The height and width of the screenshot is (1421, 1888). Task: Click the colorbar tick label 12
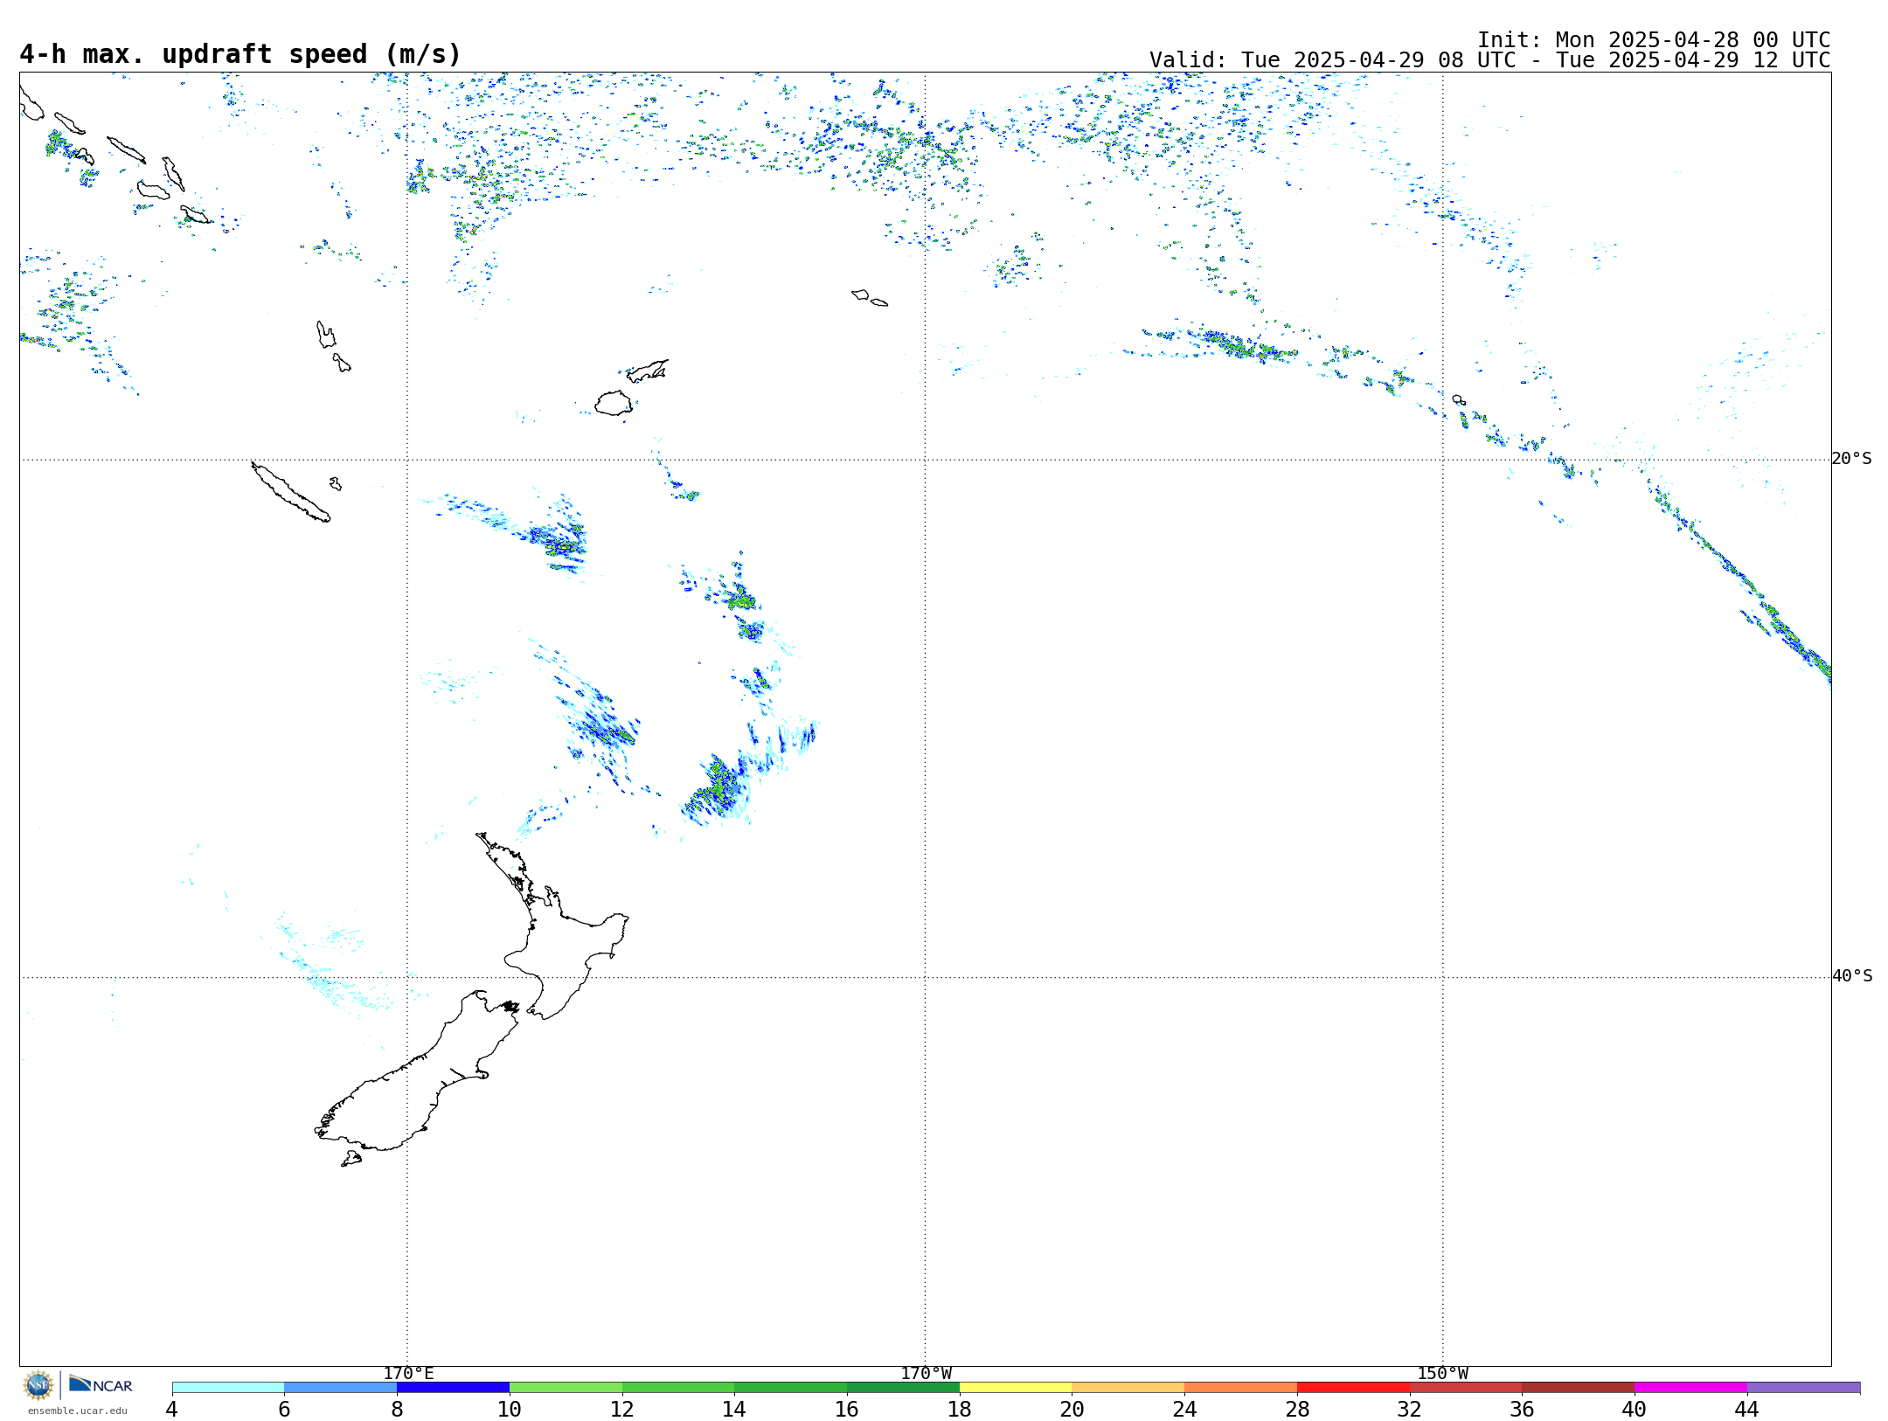click(x=622, y=1409)
